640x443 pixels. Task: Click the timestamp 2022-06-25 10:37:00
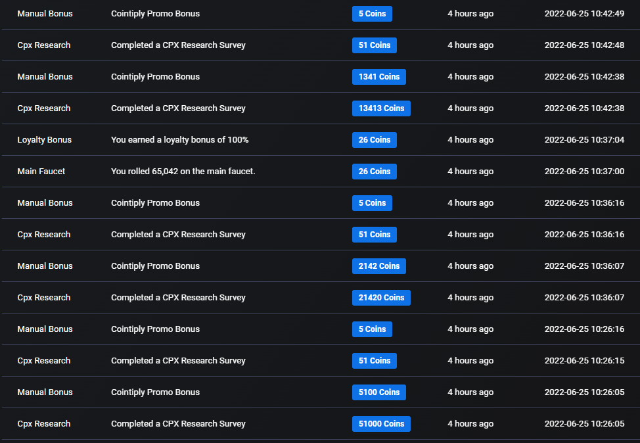pos(584,172)
